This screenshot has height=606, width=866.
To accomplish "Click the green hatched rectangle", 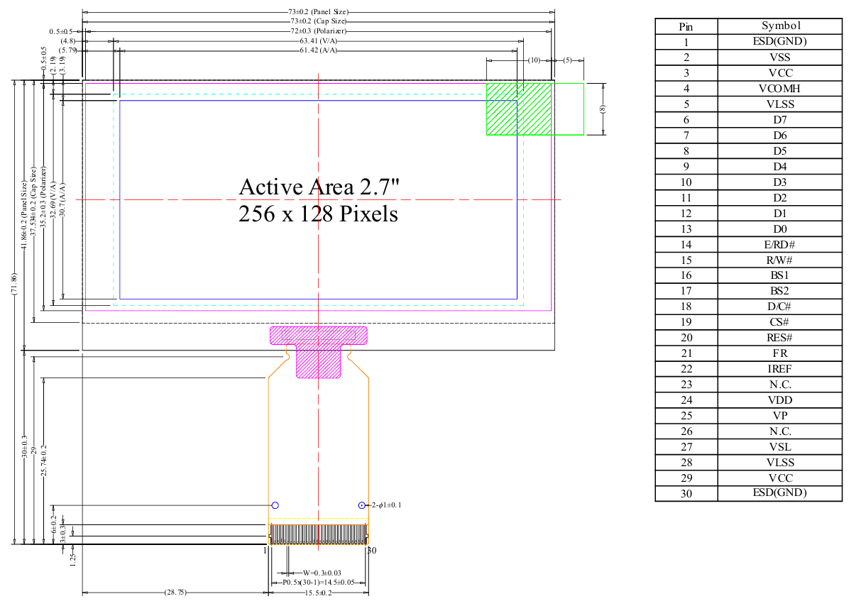I will point(519,109).
